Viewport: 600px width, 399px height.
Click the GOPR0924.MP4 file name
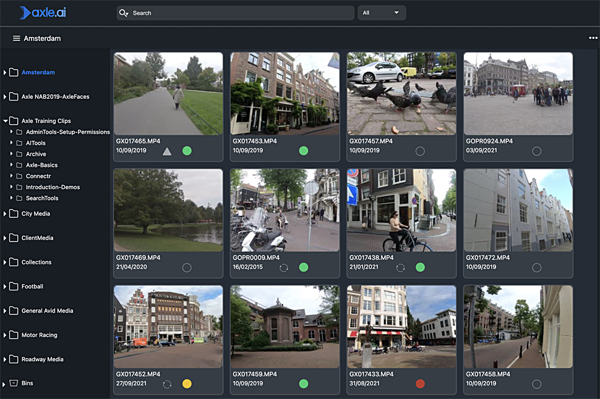(489, 141)
